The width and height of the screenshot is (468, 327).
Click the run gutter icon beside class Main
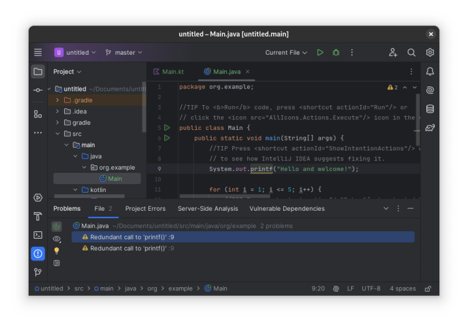(167, 127)
